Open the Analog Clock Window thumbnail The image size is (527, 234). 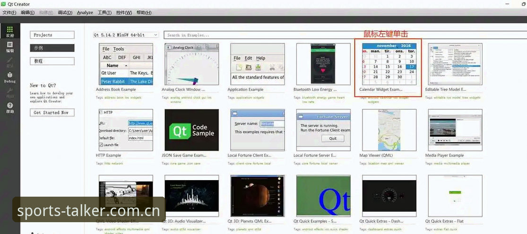191,64
